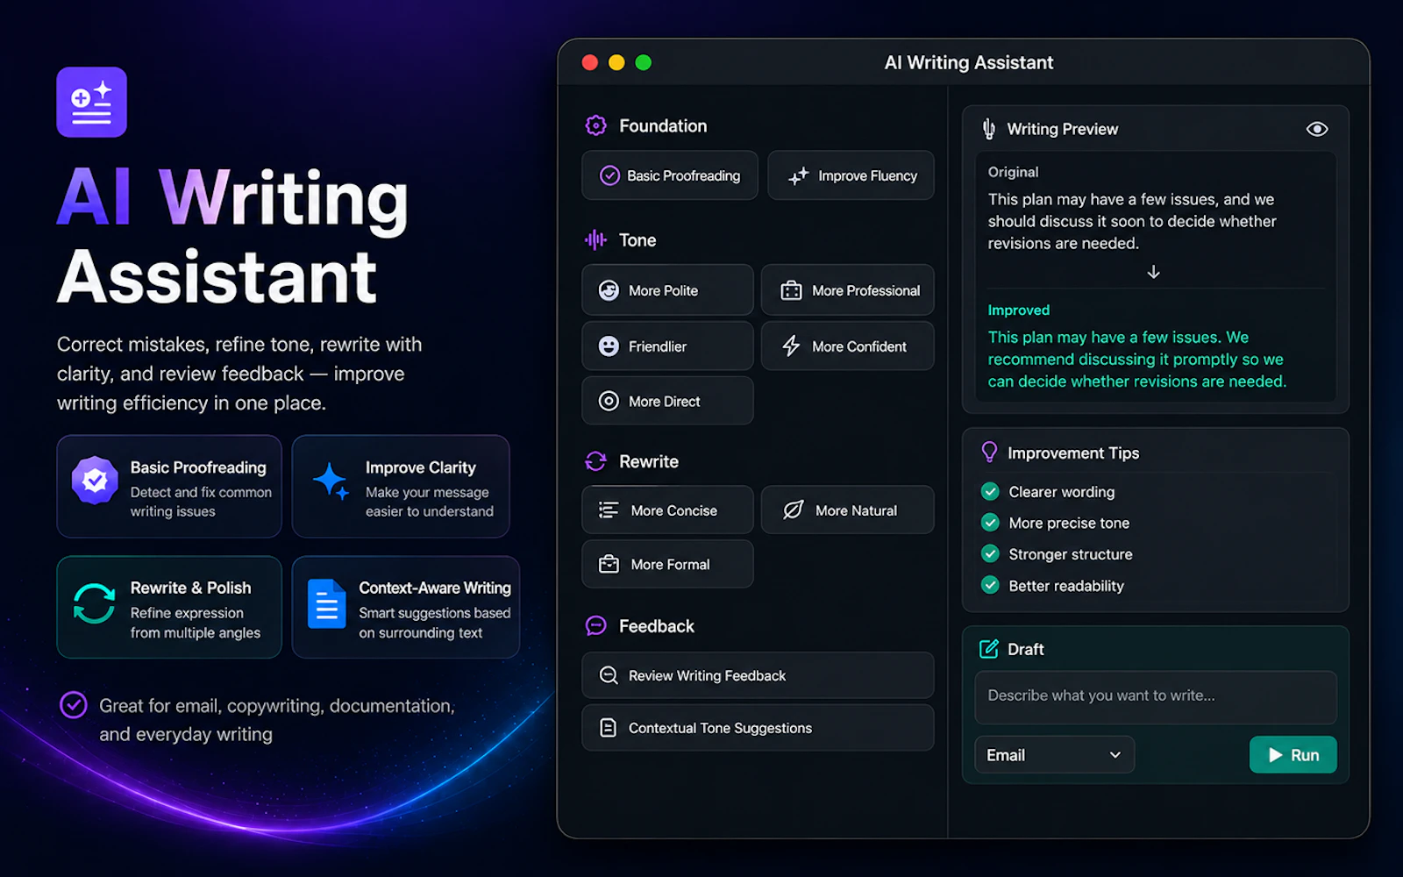
Task: Click the down arrow between Original and Improved
Action: [1154, 272]
